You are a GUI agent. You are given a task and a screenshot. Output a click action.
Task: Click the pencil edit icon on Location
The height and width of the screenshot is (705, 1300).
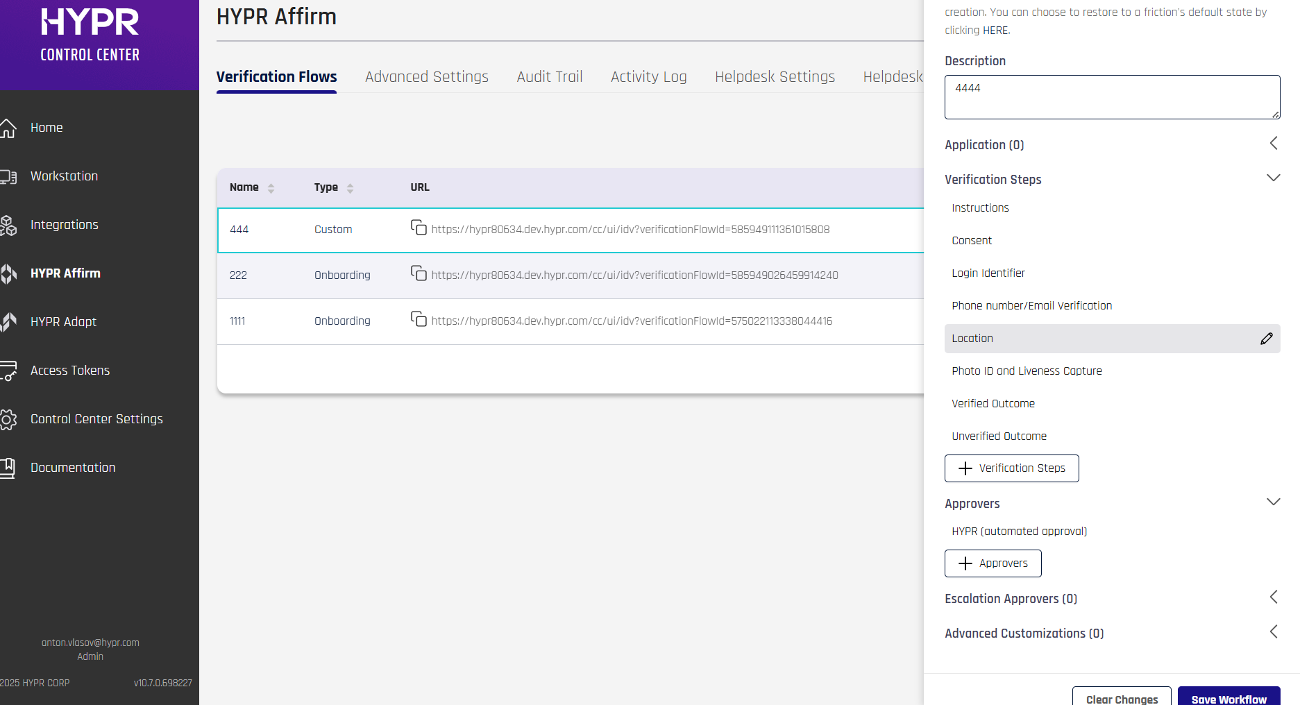pyautogui.click(x=1266, y=339)
